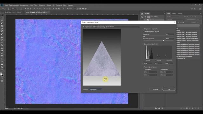
Task: Open the search icon at top right
Action: point(192,9)
